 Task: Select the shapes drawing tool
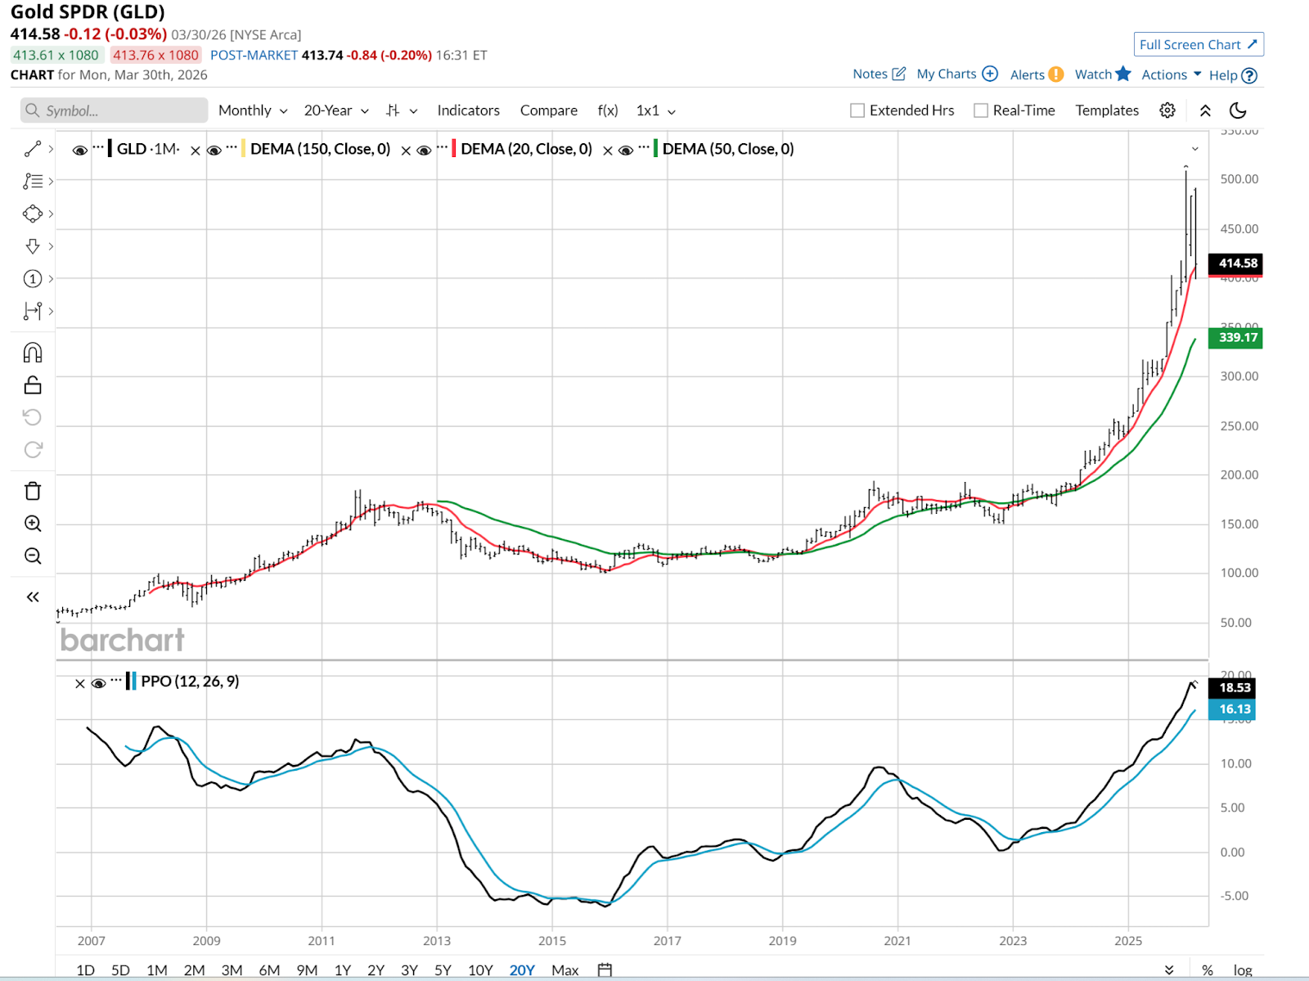tap(33, 214)
